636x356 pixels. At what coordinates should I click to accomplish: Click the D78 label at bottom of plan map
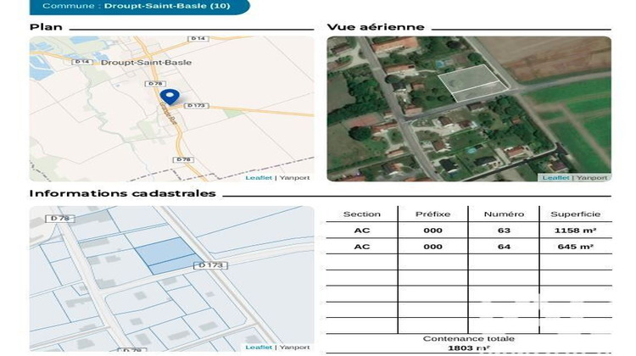[183, 159]
